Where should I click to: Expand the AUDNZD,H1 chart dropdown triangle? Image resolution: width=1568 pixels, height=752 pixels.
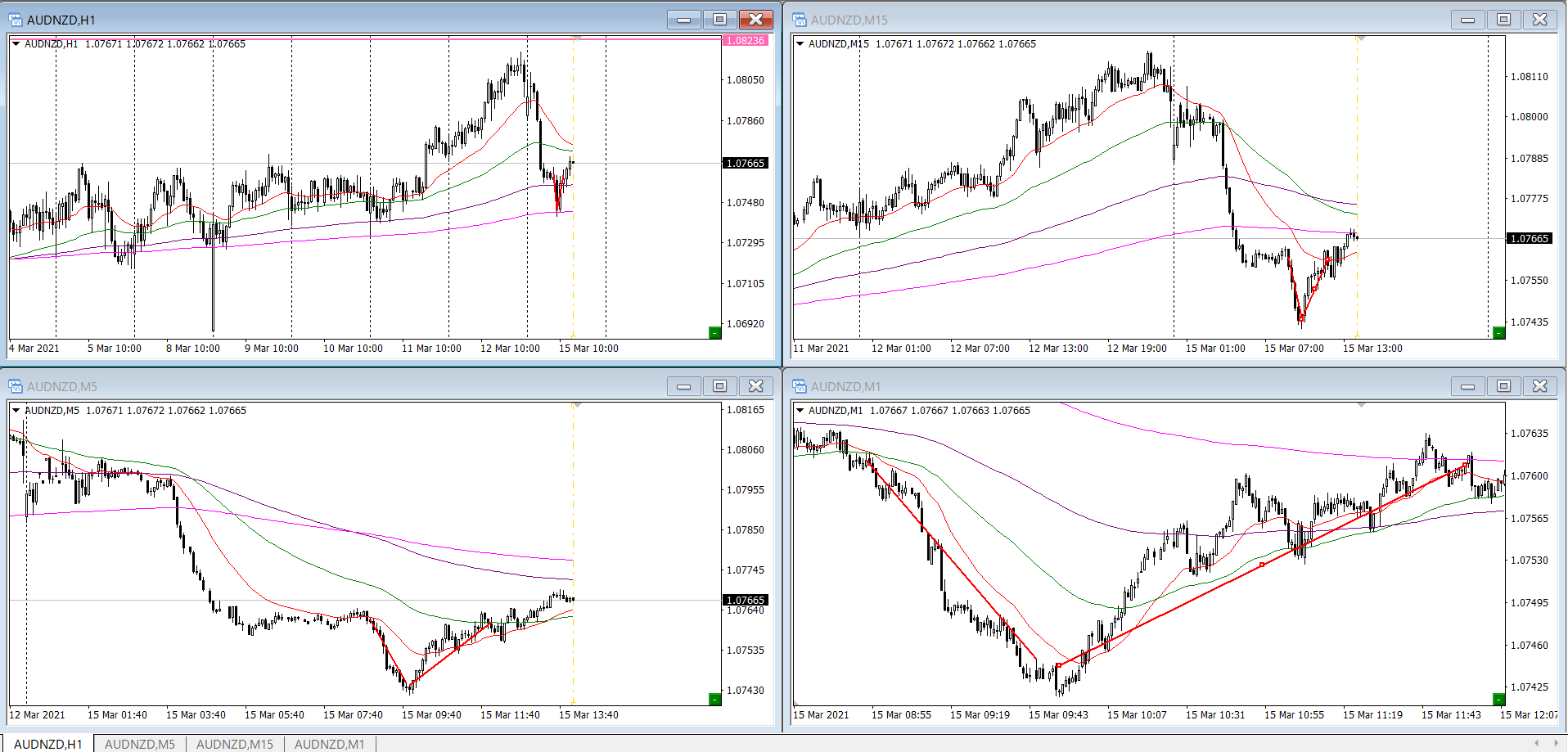16,44
